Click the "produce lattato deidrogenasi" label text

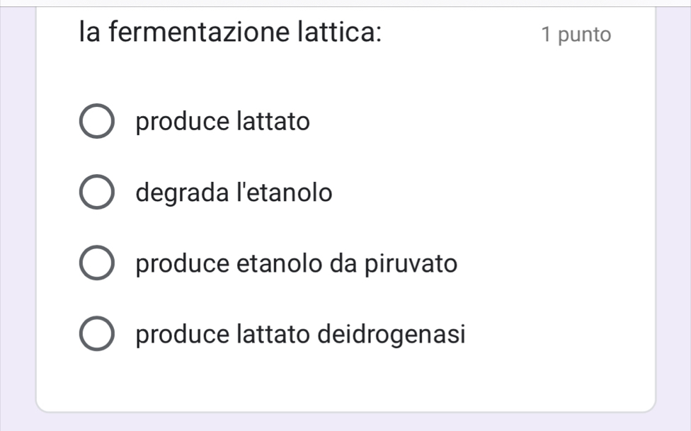click(x=301, y=334)
